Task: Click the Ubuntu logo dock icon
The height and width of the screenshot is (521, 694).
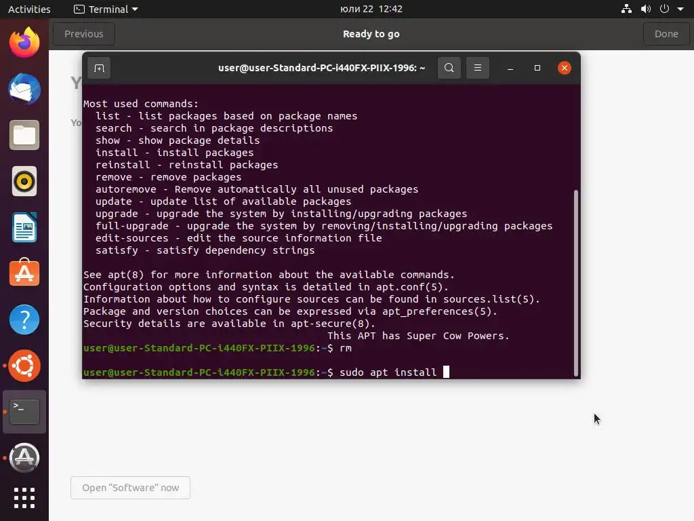Action: click(24, 366)
